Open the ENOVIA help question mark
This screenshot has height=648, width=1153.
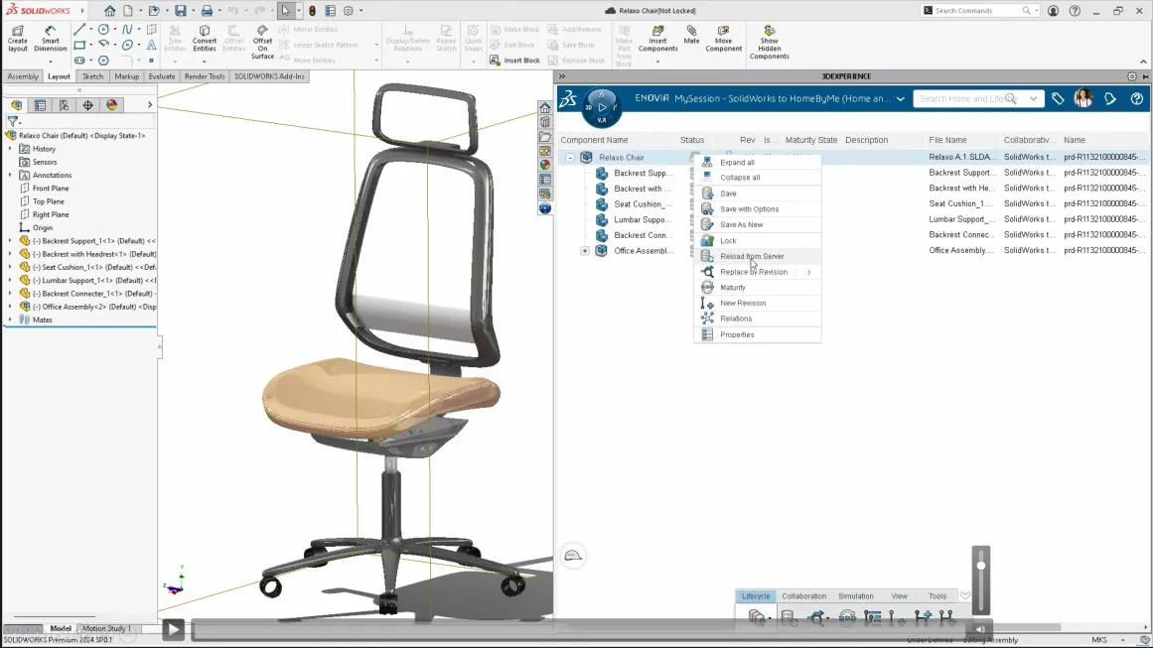point(1137,99)
